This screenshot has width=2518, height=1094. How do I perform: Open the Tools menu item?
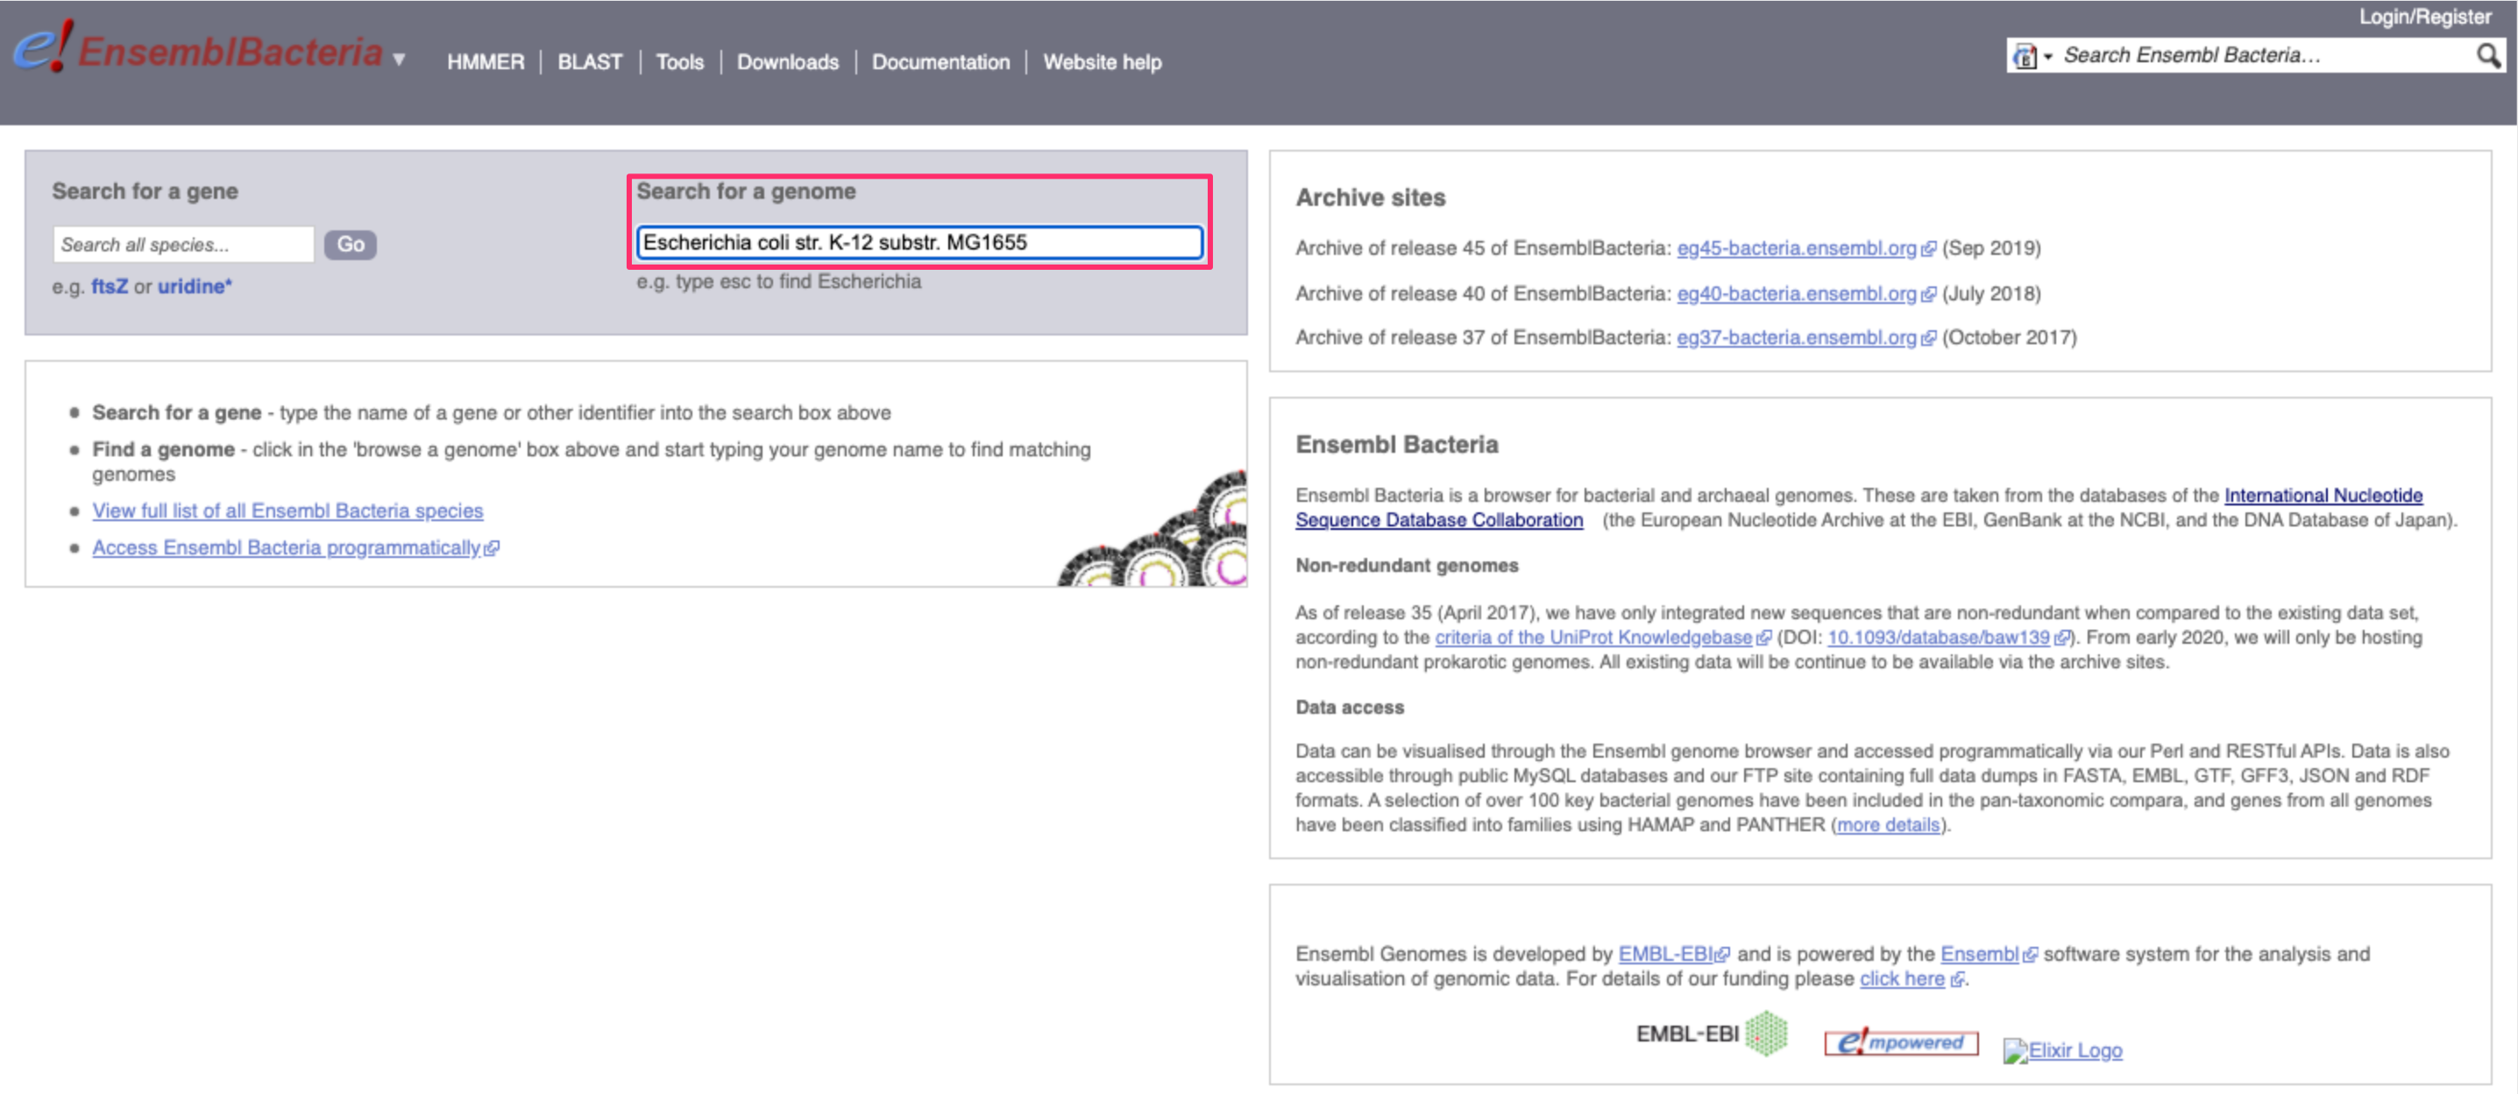[x=679, y=61]
